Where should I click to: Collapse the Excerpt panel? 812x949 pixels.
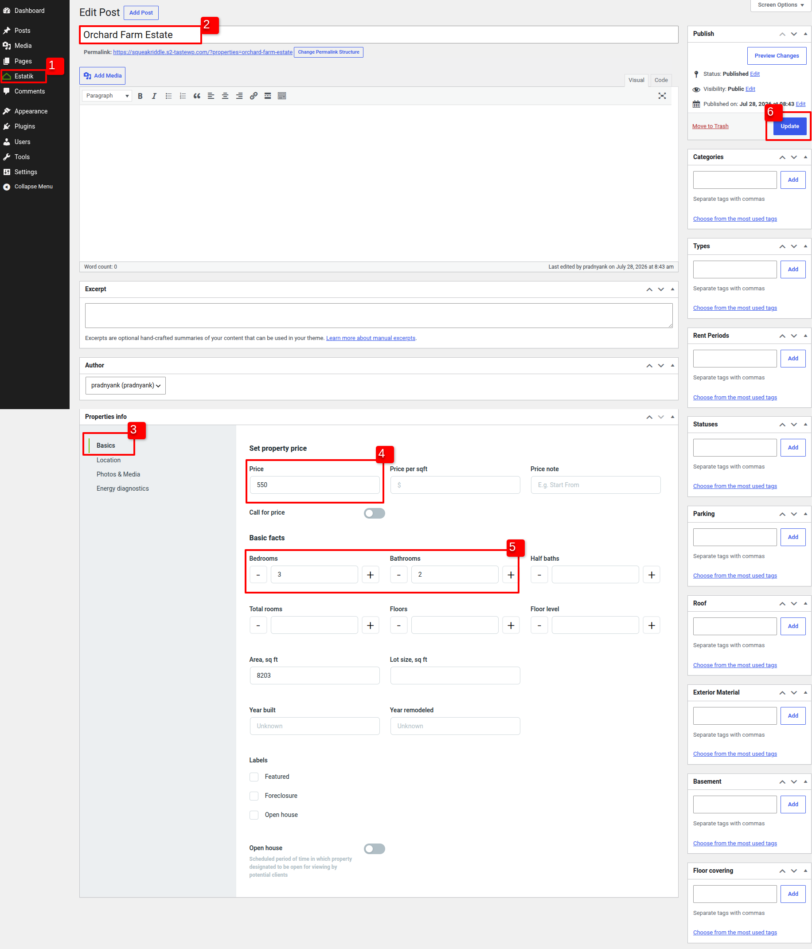click(x=672, y=289)
